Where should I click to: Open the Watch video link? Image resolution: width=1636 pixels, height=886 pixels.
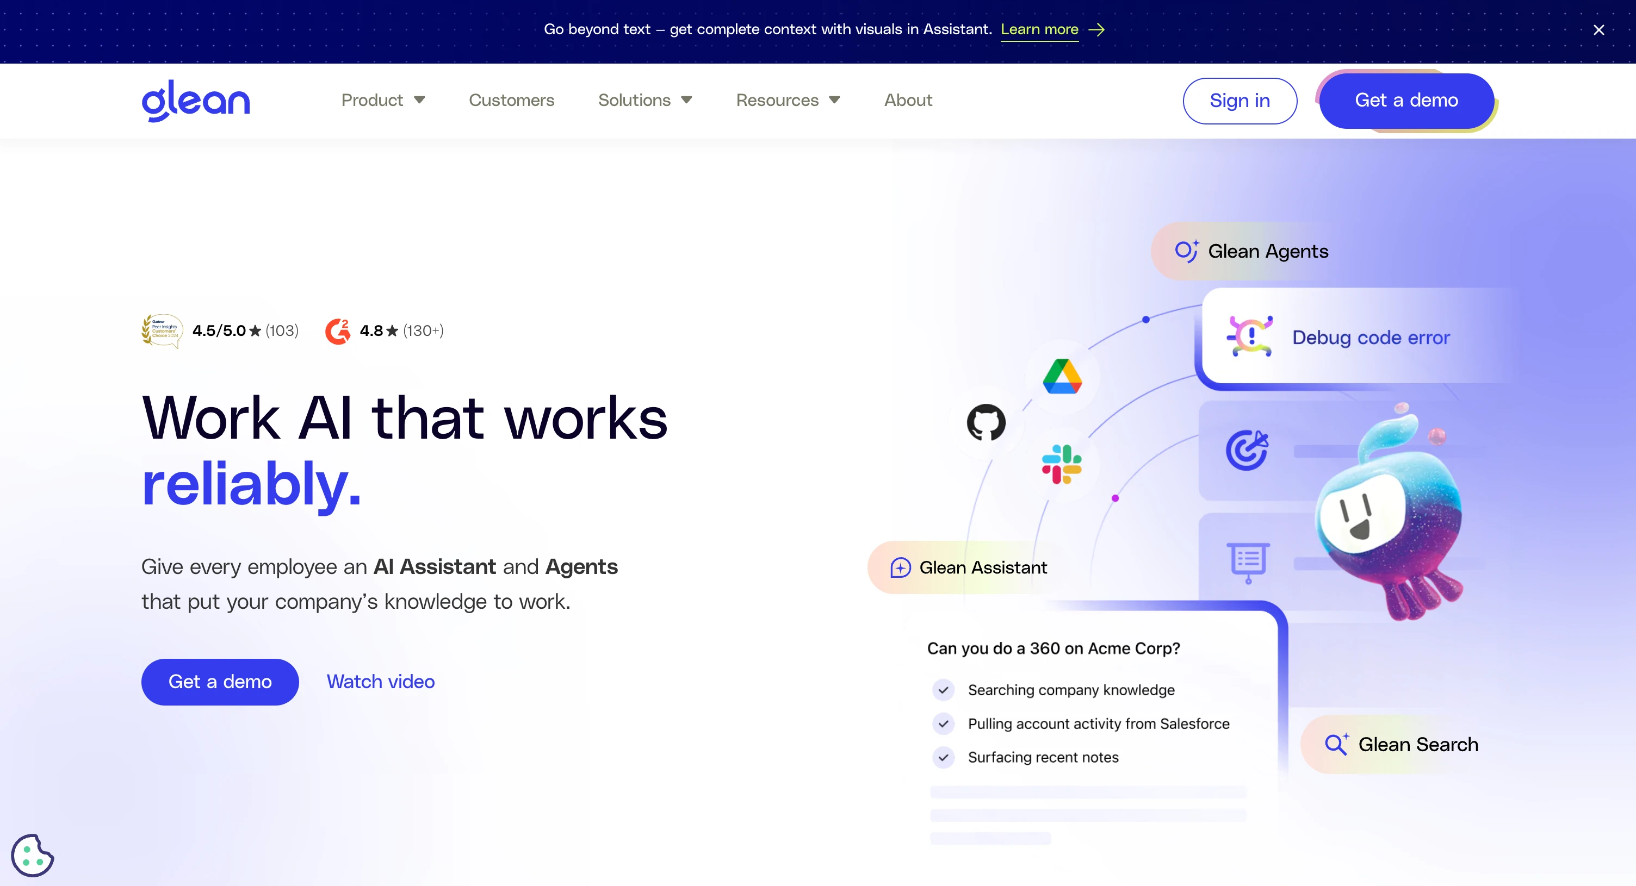[380, 682]
